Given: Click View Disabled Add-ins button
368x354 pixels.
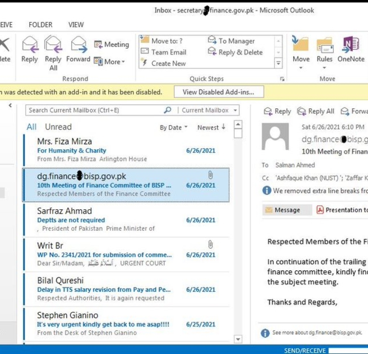Looking at the screenshot, I should 219,92.
